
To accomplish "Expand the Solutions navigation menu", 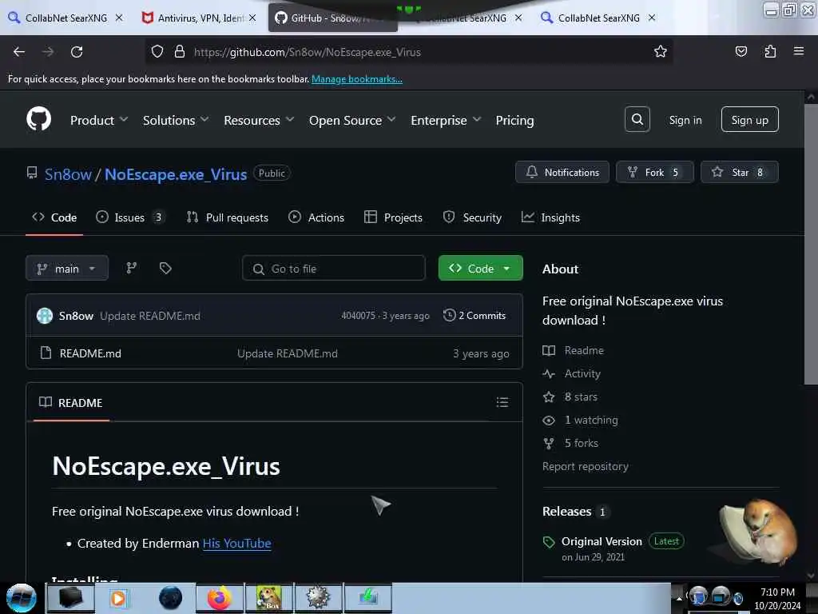I will click(176, 120).
